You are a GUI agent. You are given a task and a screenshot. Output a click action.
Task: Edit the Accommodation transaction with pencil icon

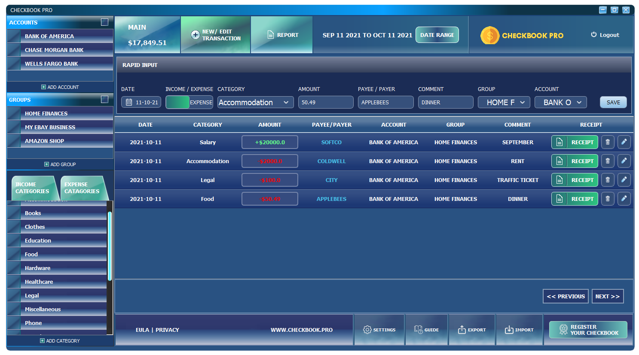click(x=624, y=161)
